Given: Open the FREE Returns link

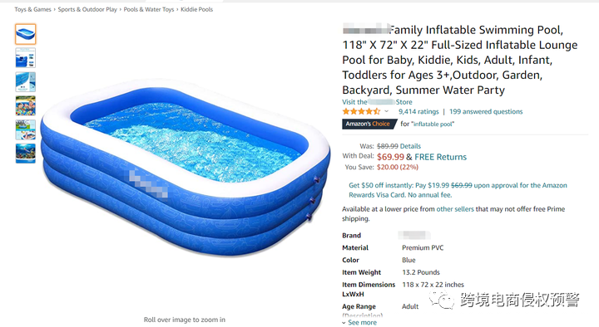Looking at the screenshot, I should [440, 157].
